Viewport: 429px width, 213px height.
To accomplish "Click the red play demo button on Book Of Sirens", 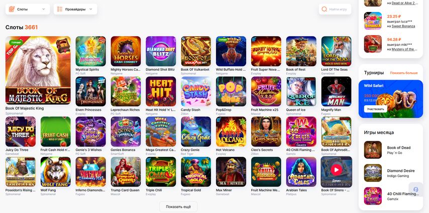I will pyautogui.click(x=336, y=170).
